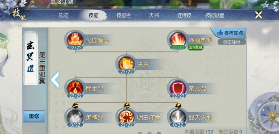Select the 毁天灭地 lightning skill icon
This screenshot has height=134, width=279.
[x=178, y=117]
